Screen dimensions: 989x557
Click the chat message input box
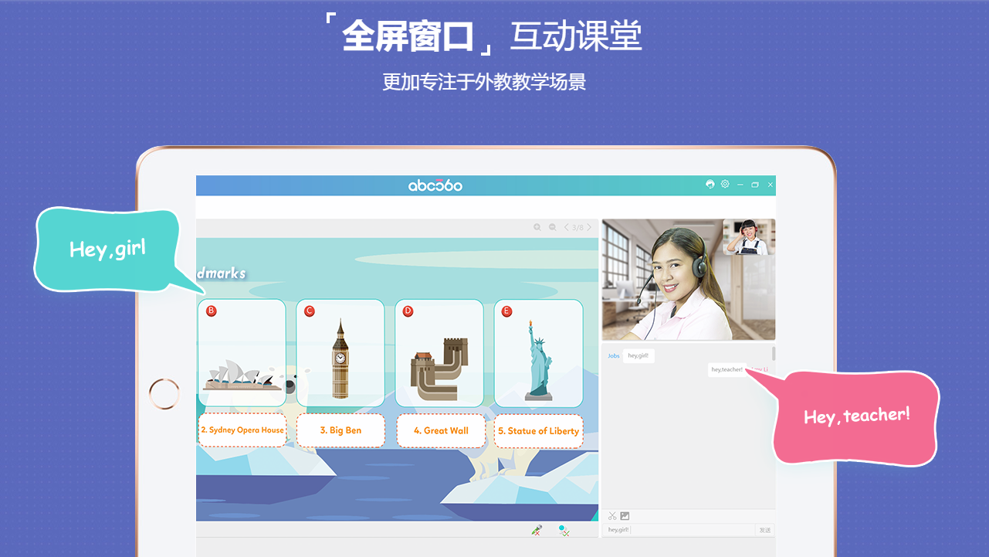pos(679,529)
